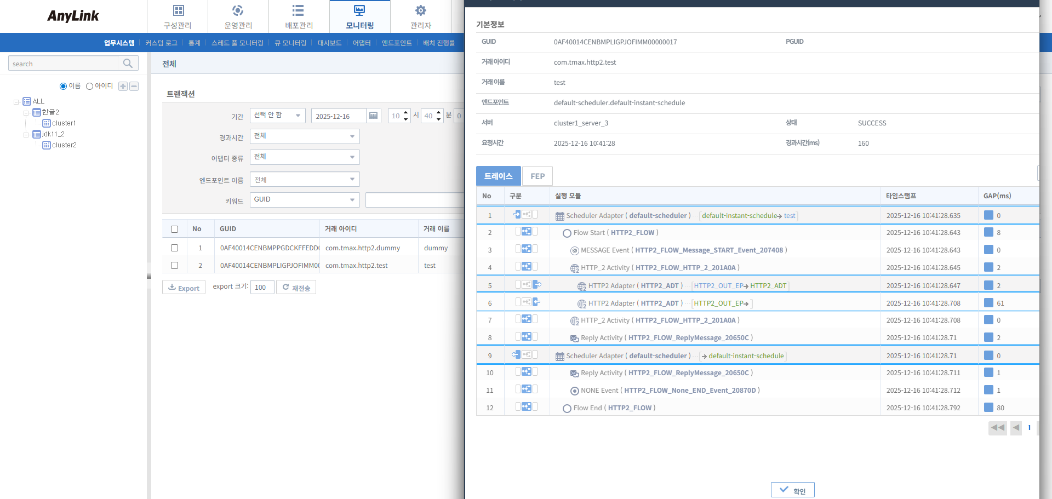Click the first page double-arrow icon
The image size is (1052, 499).
[x=997, y=428]
